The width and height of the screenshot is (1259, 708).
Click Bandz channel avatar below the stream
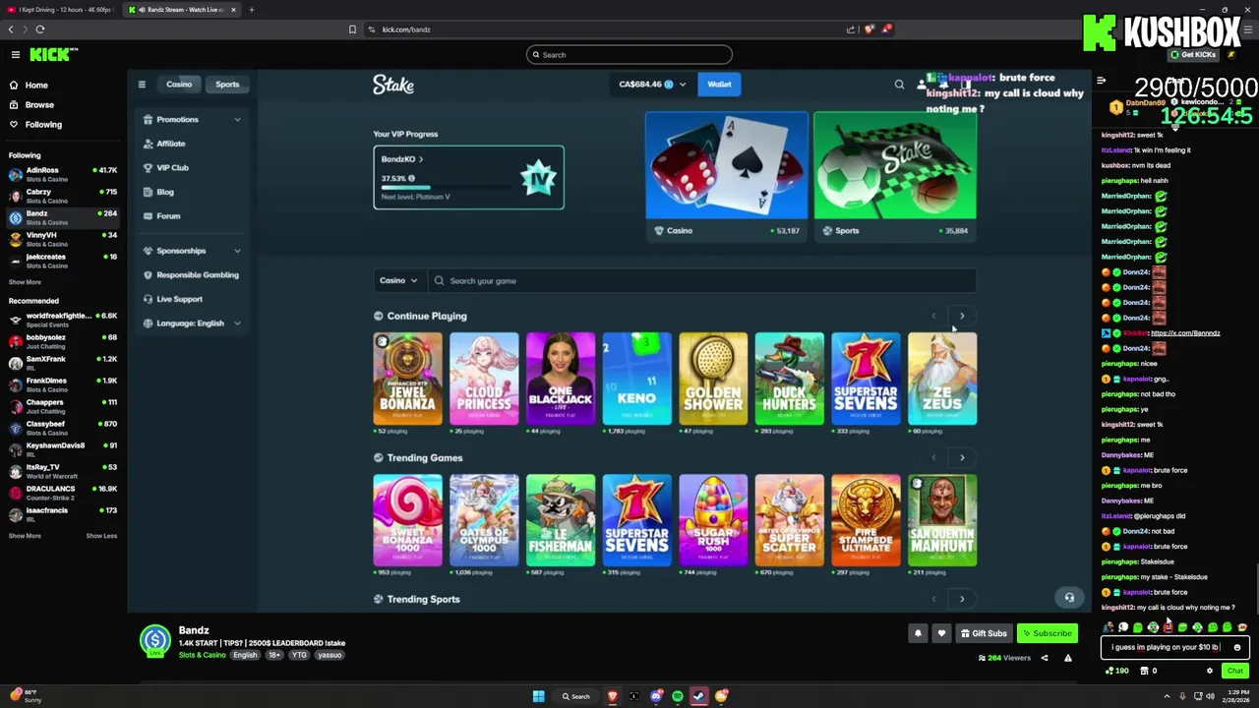tap(154, 640)
